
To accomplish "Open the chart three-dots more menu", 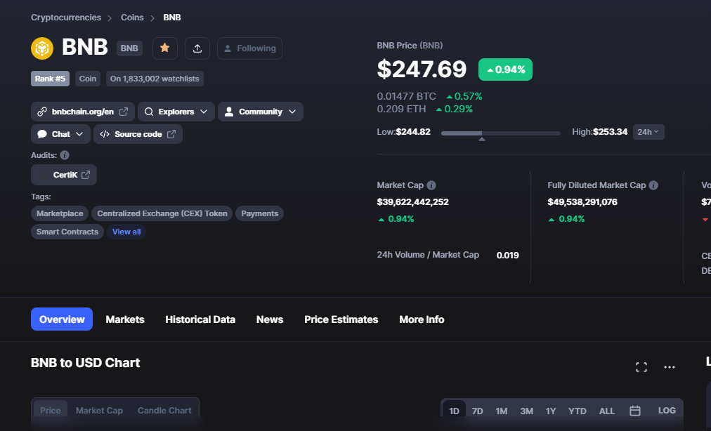I will [x=670, y=367].
